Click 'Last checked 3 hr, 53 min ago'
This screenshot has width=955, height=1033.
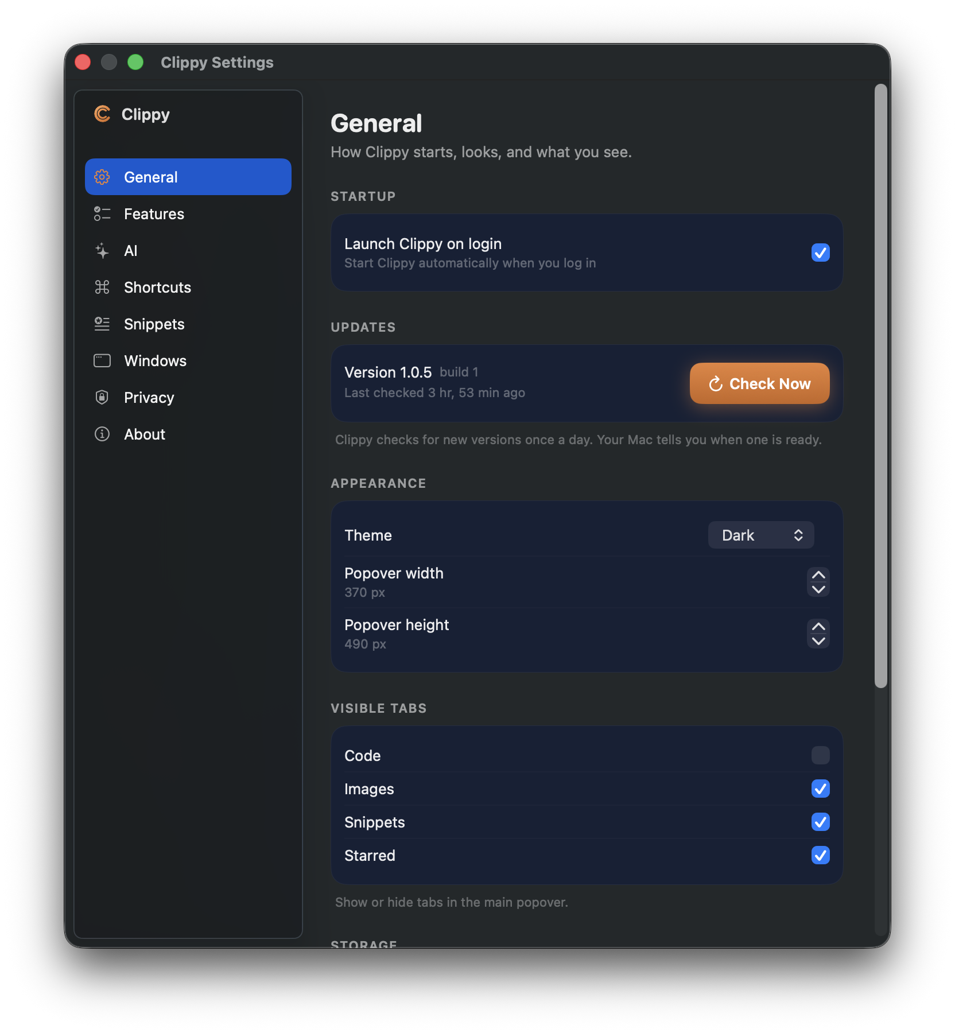pos(434,393)
